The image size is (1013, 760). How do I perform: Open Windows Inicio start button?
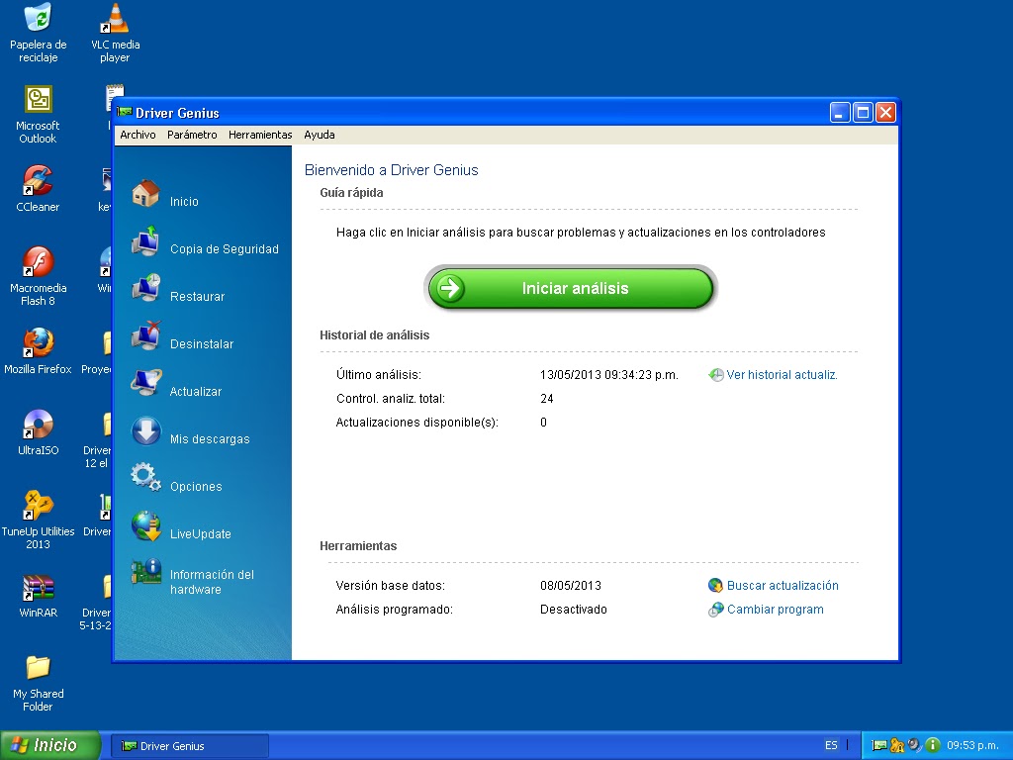[49, 745]
